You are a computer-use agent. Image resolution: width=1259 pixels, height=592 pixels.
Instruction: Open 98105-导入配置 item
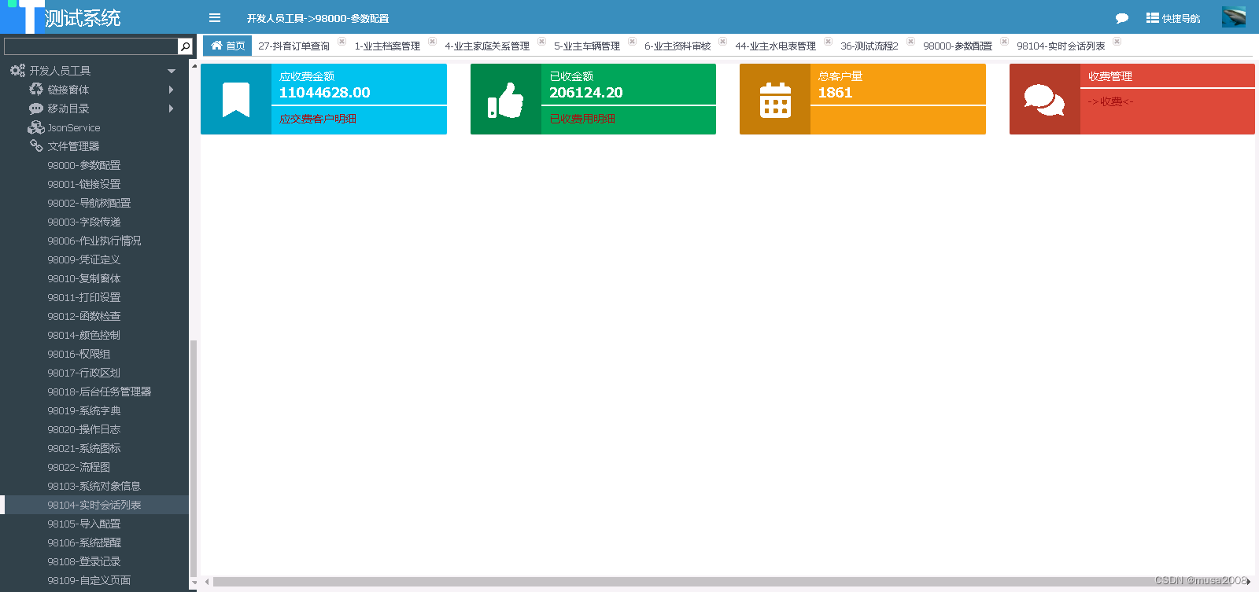coord(84,524)
